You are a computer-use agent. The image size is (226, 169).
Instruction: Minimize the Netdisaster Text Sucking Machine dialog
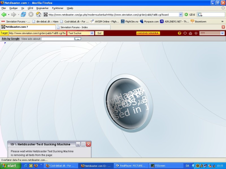[78, 144]
